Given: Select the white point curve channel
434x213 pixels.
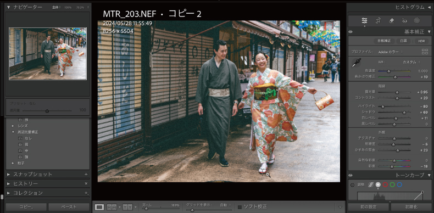Looking at the screenshot, I should [x=378, y=185].
